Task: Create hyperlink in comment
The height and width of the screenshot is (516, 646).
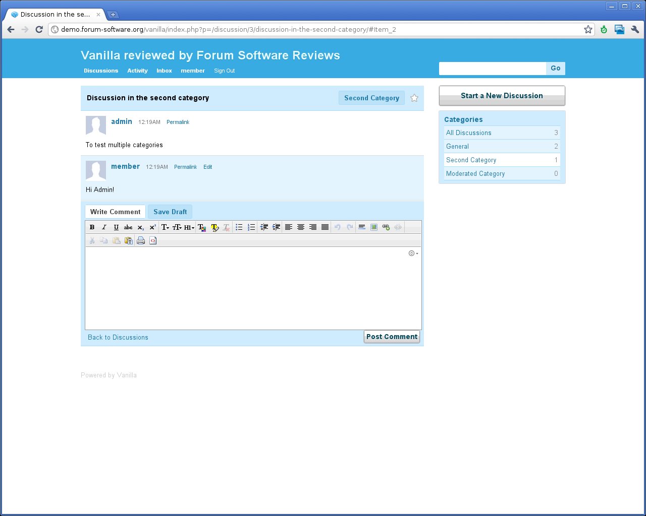Action: pos(386,227)
